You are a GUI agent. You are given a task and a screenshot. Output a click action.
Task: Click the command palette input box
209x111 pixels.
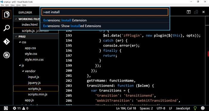[x=105, y=12]
